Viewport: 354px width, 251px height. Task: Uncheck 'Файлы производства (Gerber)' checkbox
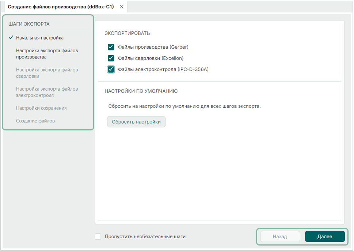click(x=111, y=47)
